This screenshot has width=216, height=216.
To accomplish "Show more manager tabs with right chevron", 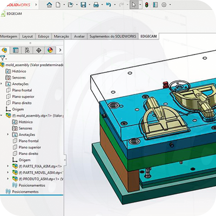I will point(60,50).
